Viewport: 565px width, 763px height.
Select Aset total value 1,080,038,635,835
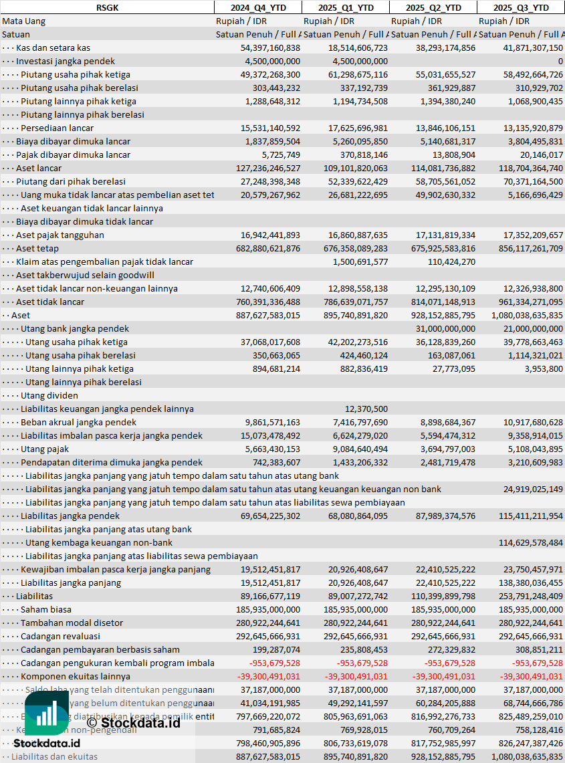click(527, 316)
